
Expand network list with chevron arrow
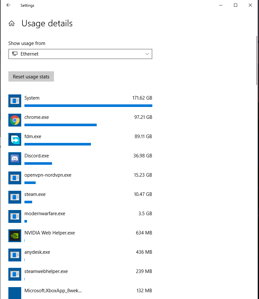pos(147,54)
